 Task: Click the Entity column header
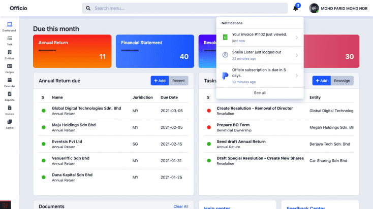pos(315,97)
